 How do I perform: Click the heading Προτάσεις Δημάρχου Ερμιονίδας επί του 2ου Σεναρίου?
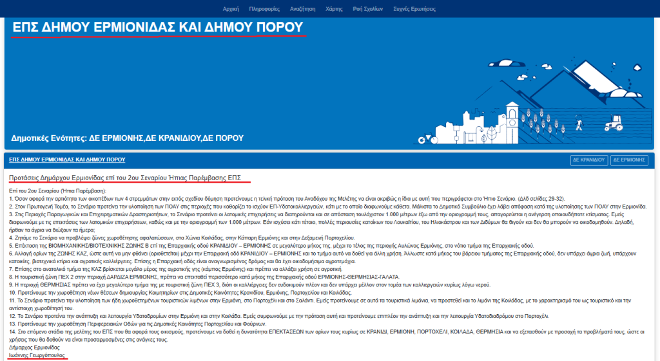125,178
